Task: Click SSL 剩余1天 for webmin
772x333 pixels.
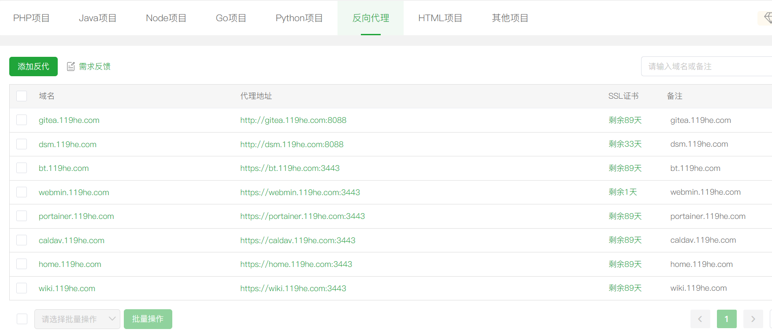Action: (623, 192)
